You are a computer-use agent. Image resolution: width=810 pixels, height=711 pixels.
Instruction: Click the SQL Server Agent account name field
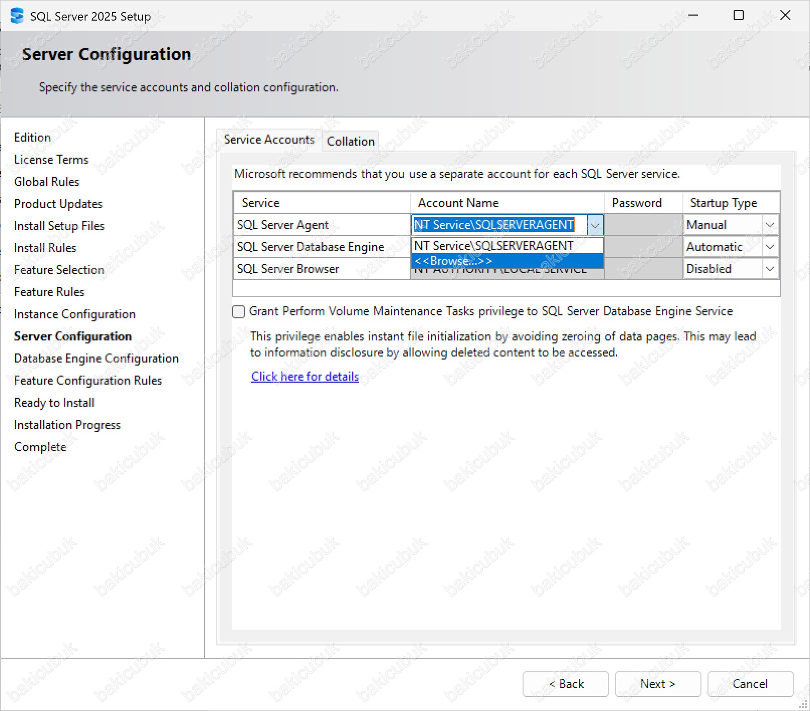click(x=498, y=225)
